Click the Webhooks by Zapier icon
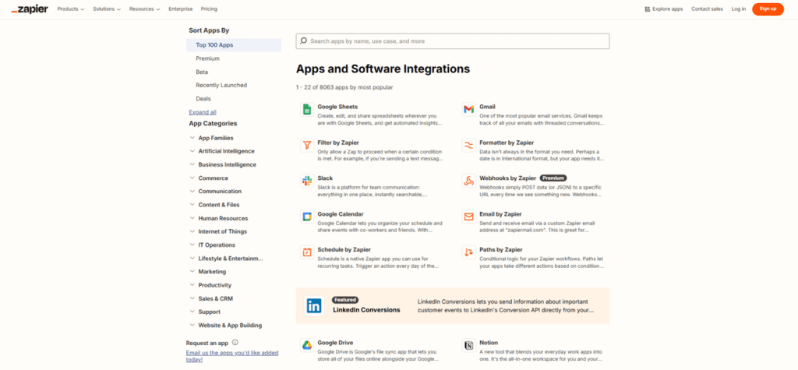The image size is (798, 370). [468, 181]
